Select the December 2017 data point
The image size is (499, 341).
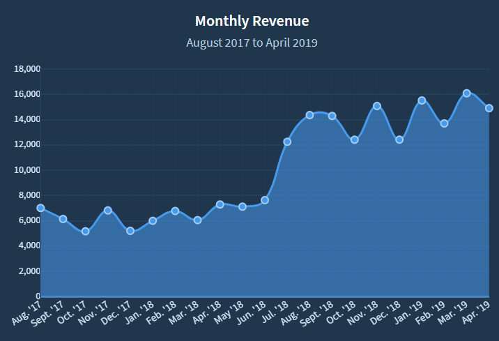click(130, 231)
